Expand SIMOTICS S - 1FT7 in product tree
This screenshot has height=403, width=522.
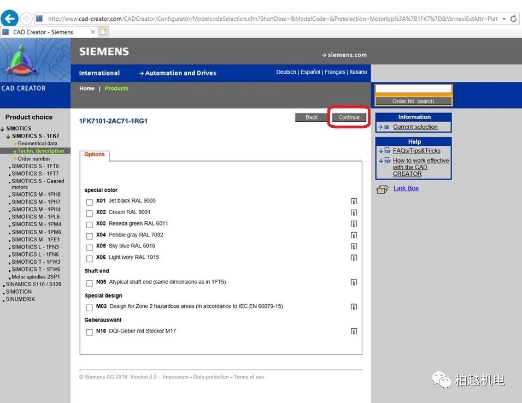tap(35, 174)
